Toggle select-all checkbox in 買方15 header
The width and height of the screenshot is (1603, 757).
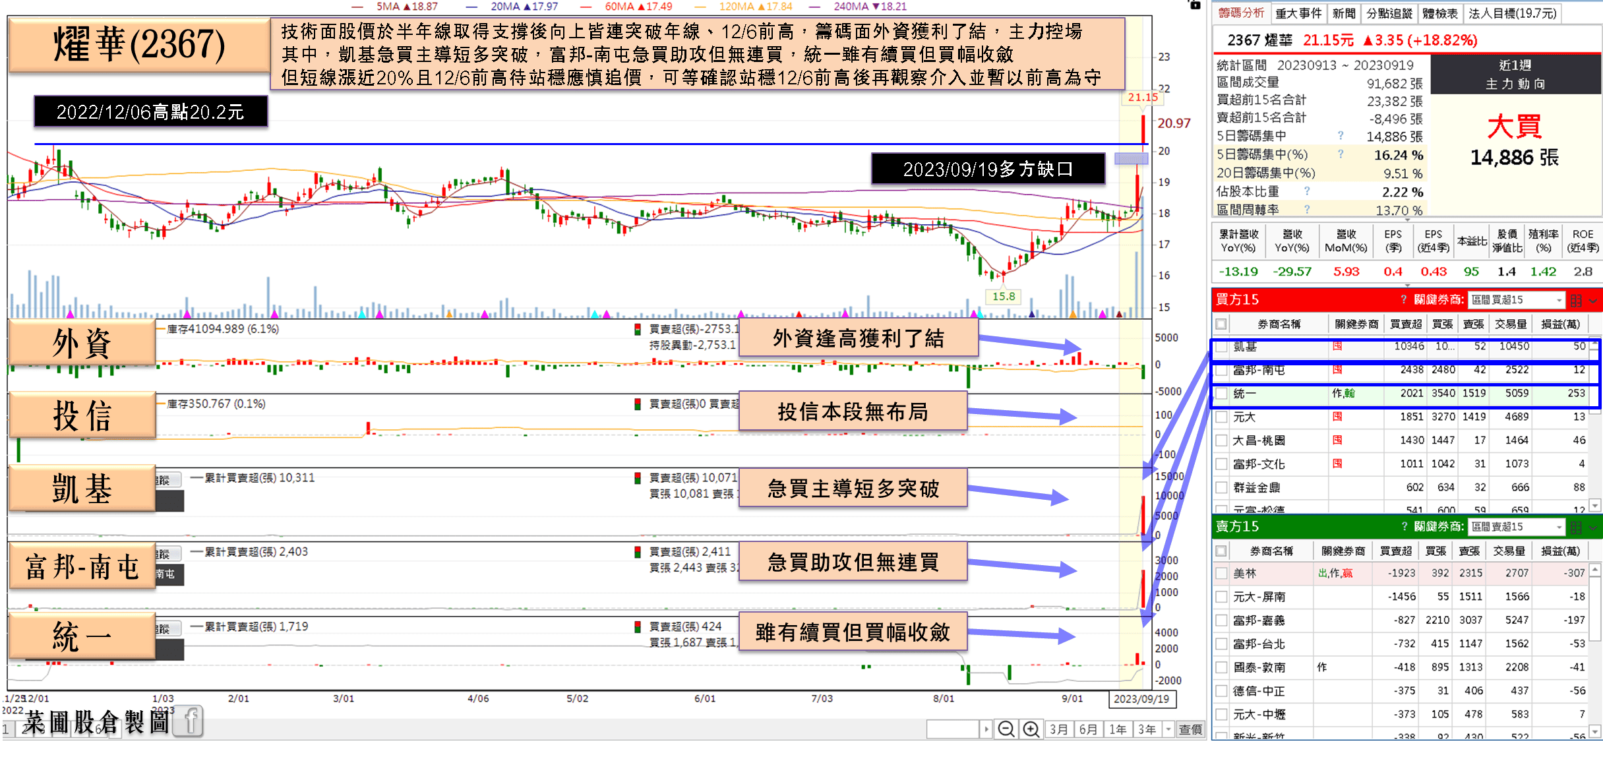1221,324
